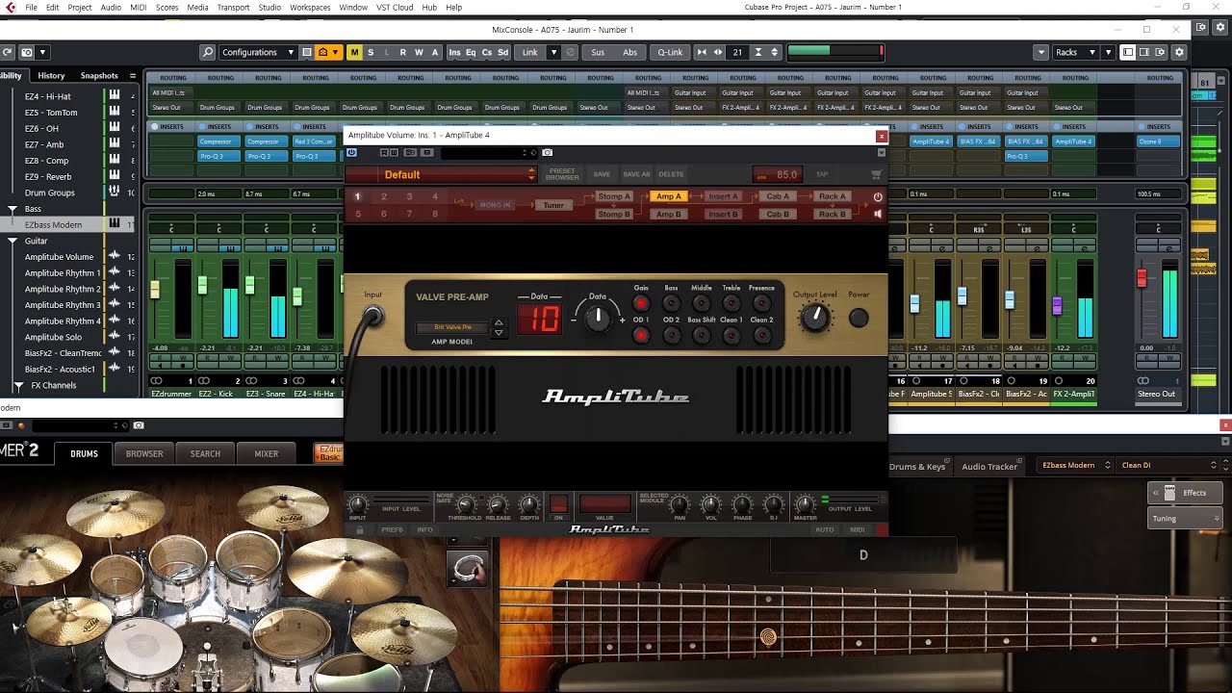Bypass all Inserts with the Ins button
1232x693 pixels.
[454, 52]
